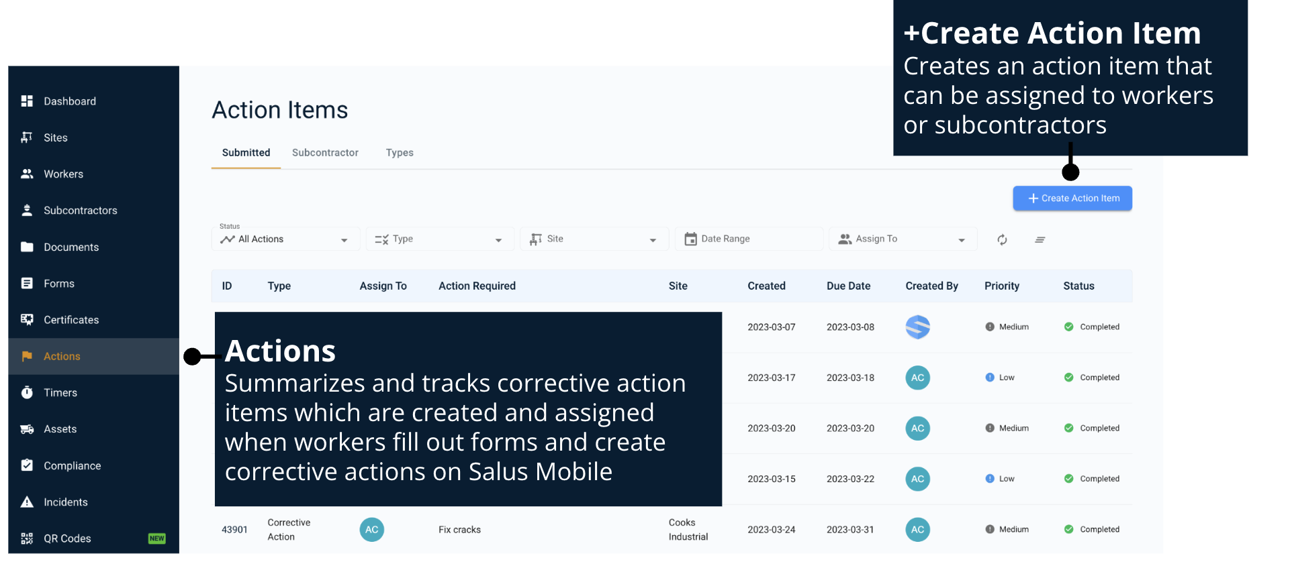This screenshot has width=1292, height=566.
Task: Click the Timers stopwatch icon
Action: pos(27,392)
